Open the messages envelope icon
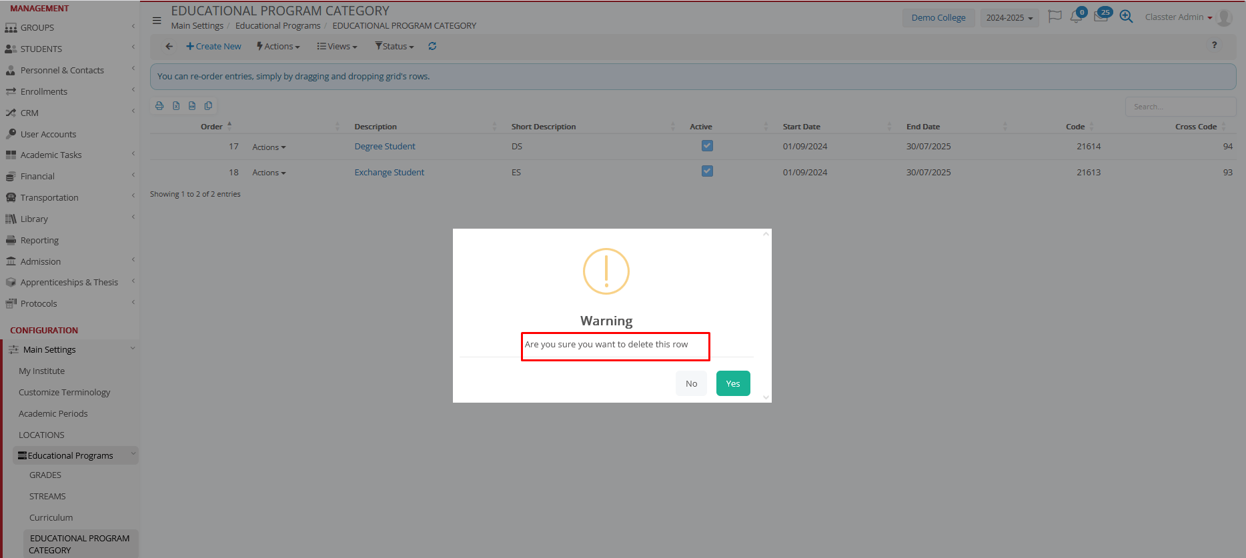 [x=1101, y=17]
